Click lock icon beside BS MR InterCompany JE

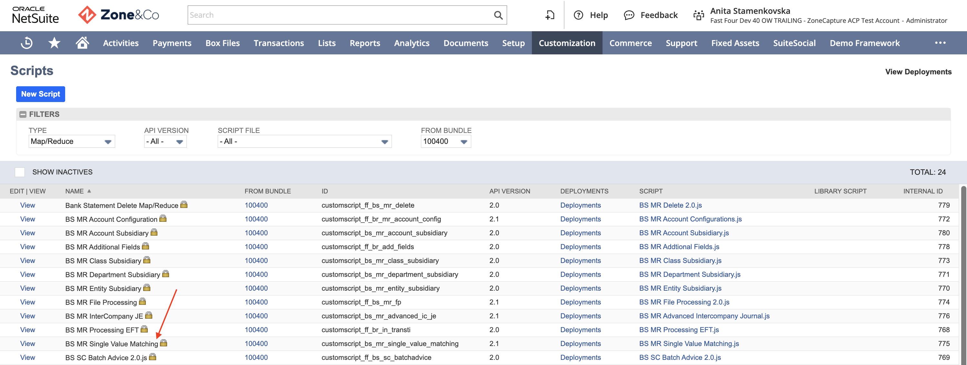click(149, 315)
